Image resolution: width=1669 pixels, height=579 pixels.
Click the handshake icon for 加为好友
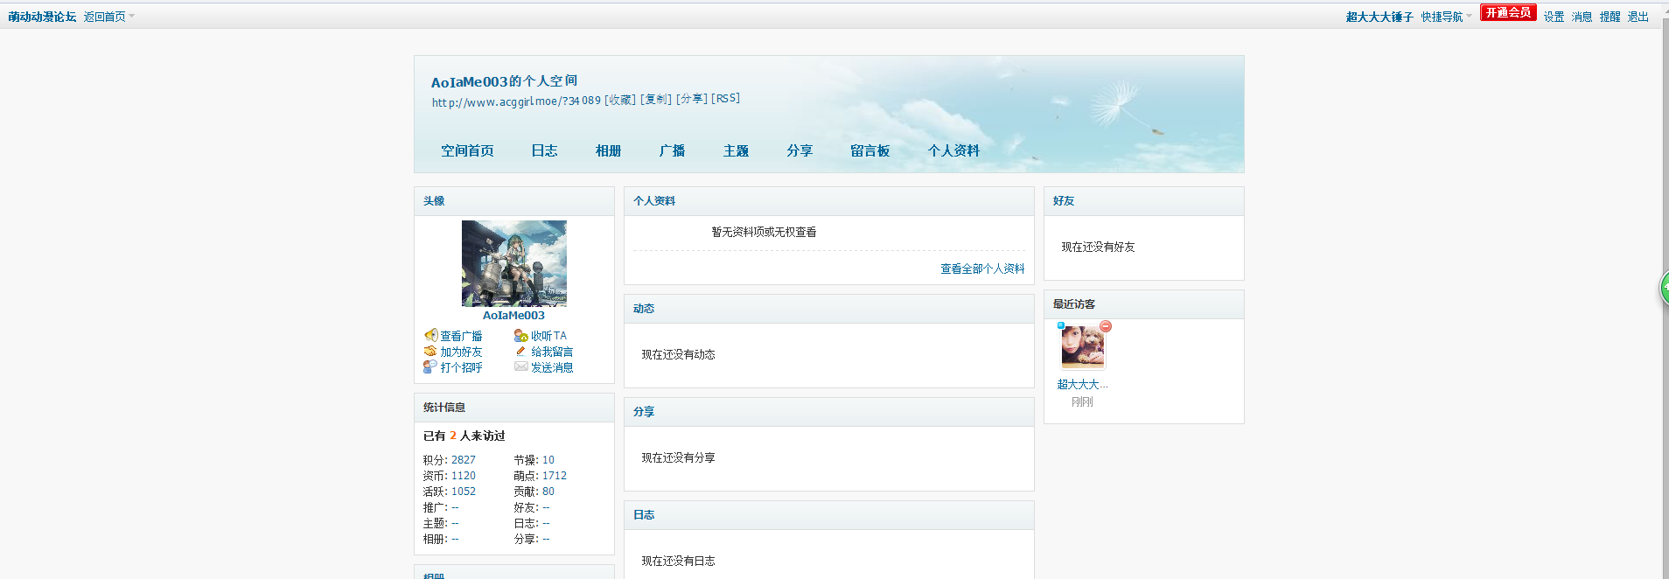tap(430, 351)
